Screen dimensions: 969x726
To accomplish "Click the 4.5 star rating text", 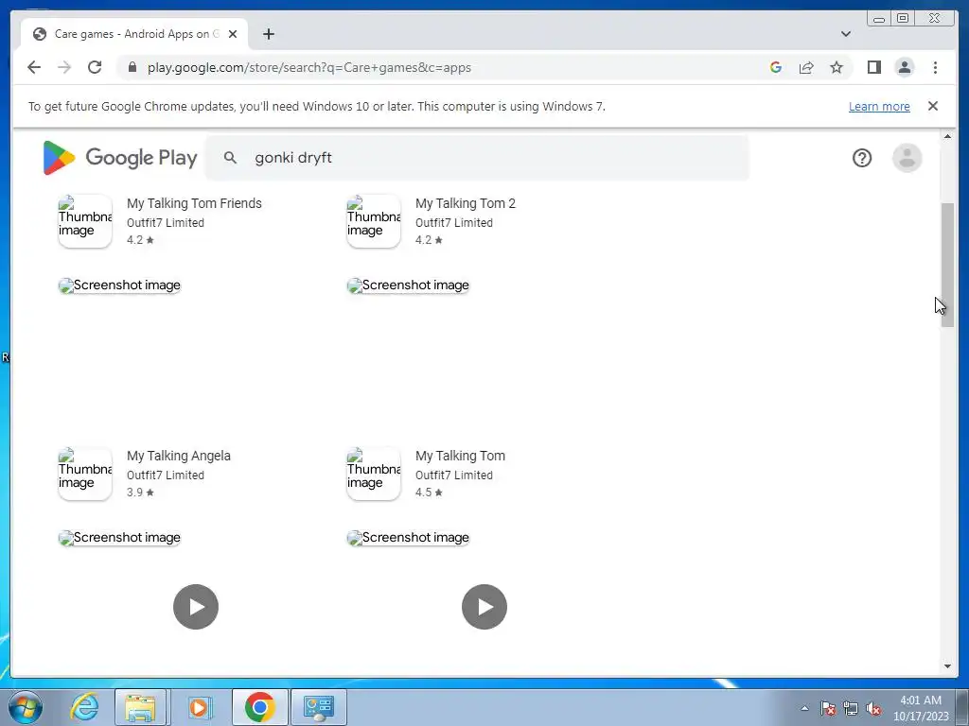I will click(429, 493).
